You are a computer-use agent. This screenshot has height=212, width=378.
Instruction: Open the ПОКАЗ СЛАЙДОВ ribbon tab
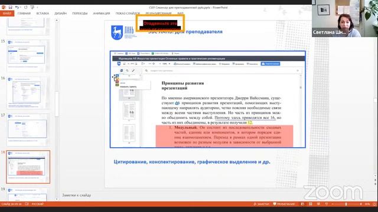128,14
